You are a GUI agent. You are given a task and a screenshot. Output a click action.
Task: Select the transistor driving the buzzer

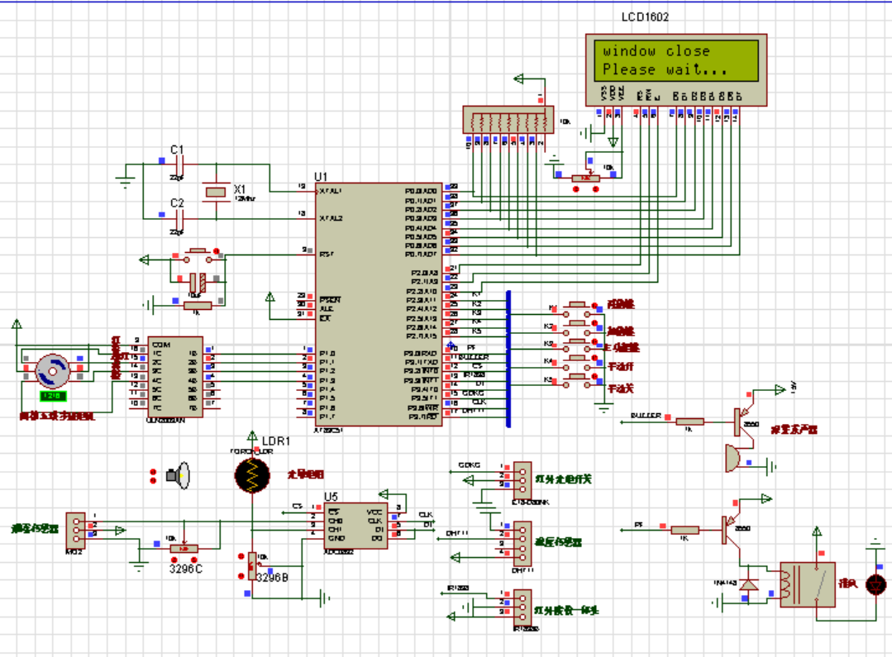(x=743, y=421)
